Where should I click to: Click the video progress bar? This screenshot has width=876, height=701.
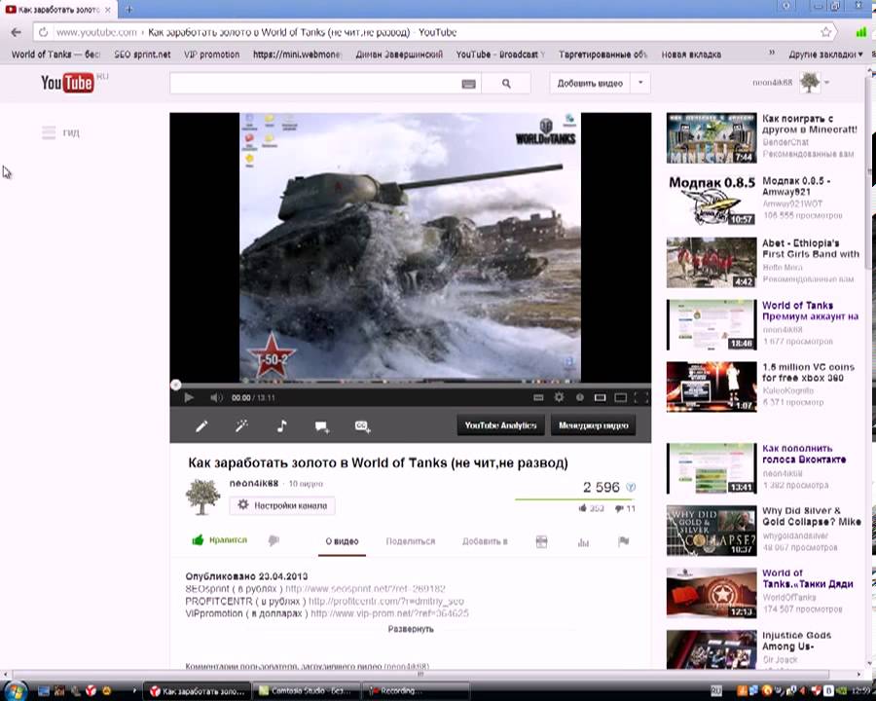[x=410, y=386]
